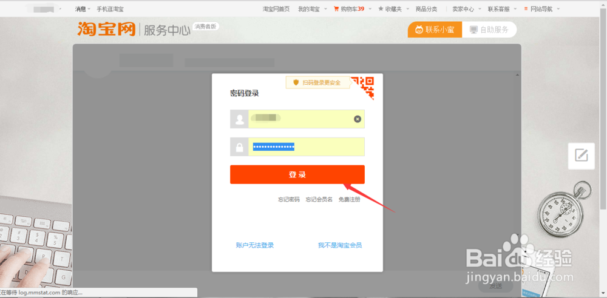607x298 pixels.
Task: Open the feedback edit icon on right
Action: tap(582, 156)
